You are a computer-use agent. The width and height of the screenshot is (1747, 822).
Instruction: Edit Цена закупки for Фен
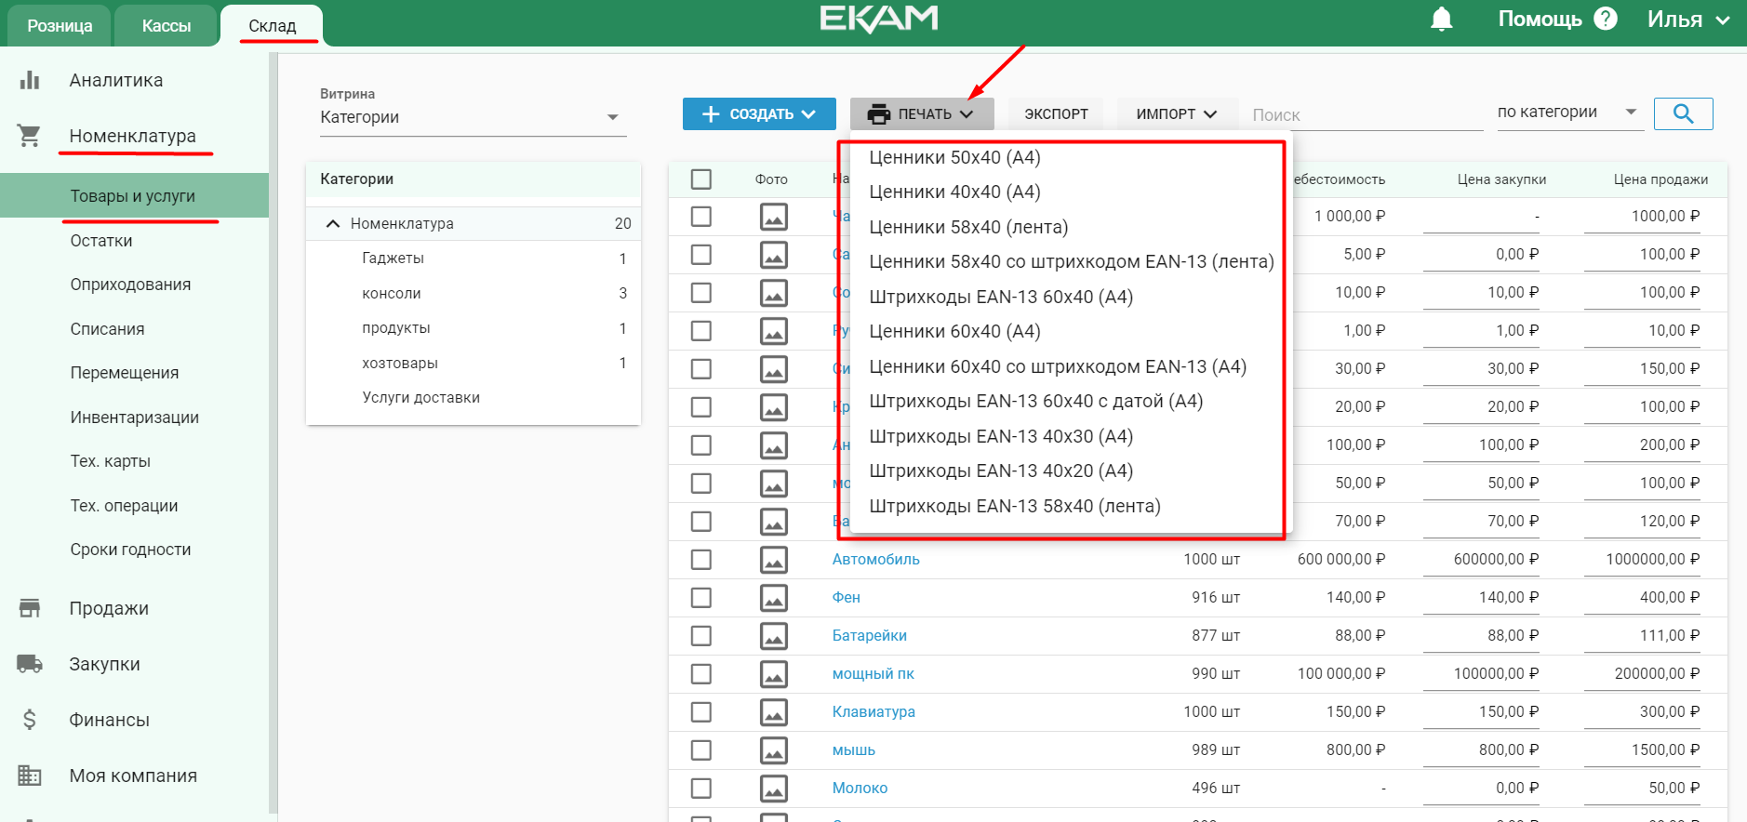[x=1481, y=598]
